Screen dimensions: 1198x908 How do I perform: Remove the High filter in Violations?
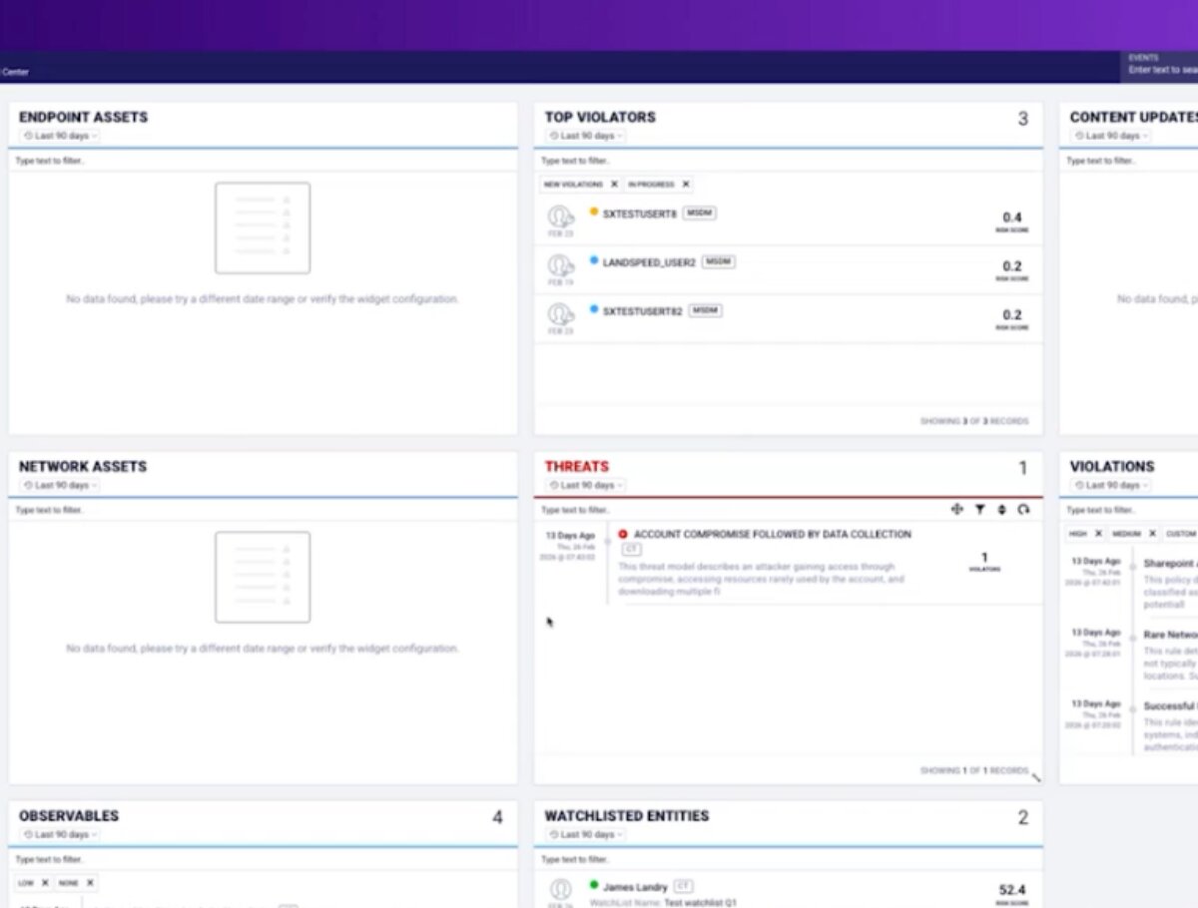coord(1098,534)
